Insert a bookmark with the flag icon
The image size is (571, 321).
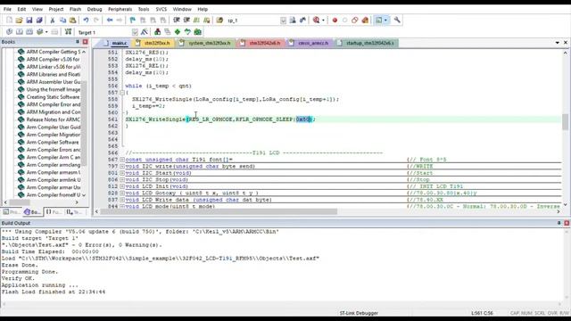click(133, 21)
